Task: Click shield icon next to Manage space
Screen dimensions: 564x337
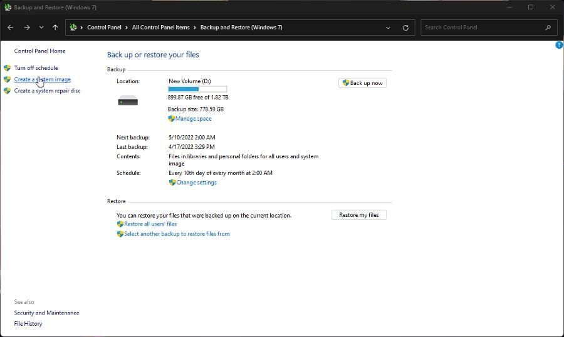Action: tap(171, 118)
